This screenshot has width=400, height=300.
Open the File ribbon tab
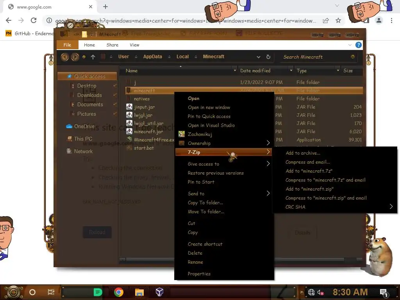point(67,45)
